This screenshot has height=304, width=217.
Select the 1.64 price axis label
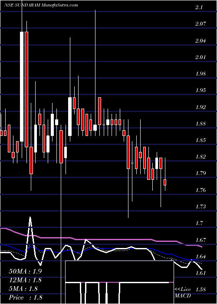[201, 256]
